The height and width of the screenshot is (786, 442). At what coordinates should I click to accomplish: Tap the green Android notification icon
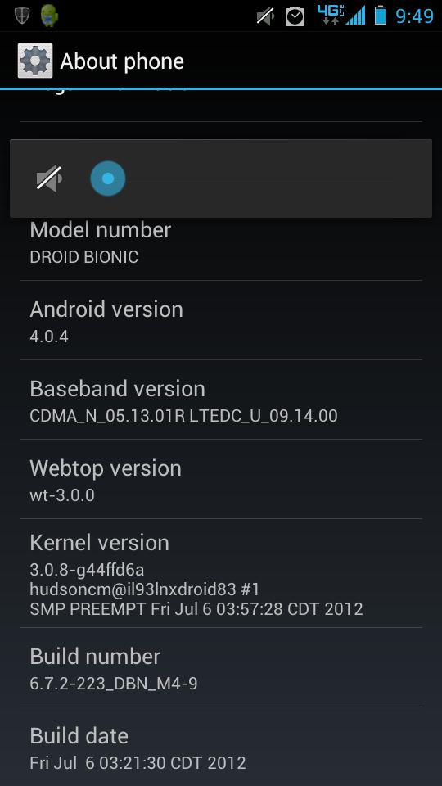[49, 16]
